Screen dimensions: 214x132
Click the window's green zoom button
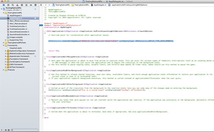pos(8,1)
